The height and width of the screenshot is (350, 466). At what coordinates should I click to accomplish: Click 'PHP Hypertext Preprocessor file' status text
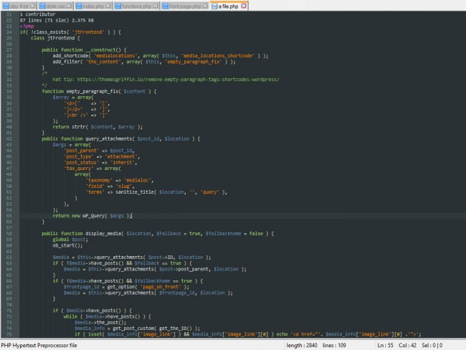(x=39, y=345)
